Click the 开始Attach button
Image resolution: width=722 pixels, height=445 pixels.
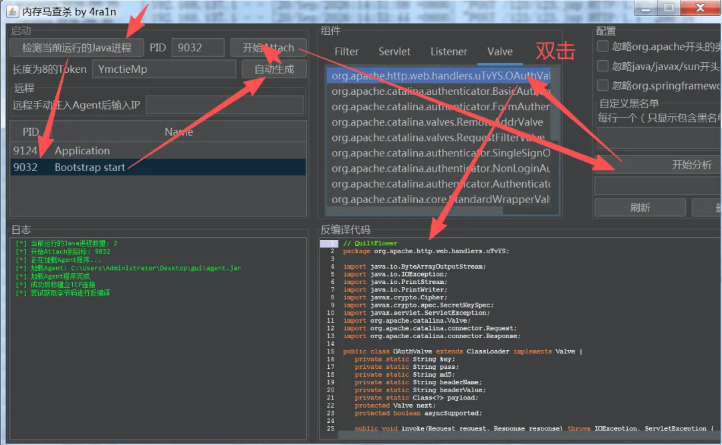[269, 48]
